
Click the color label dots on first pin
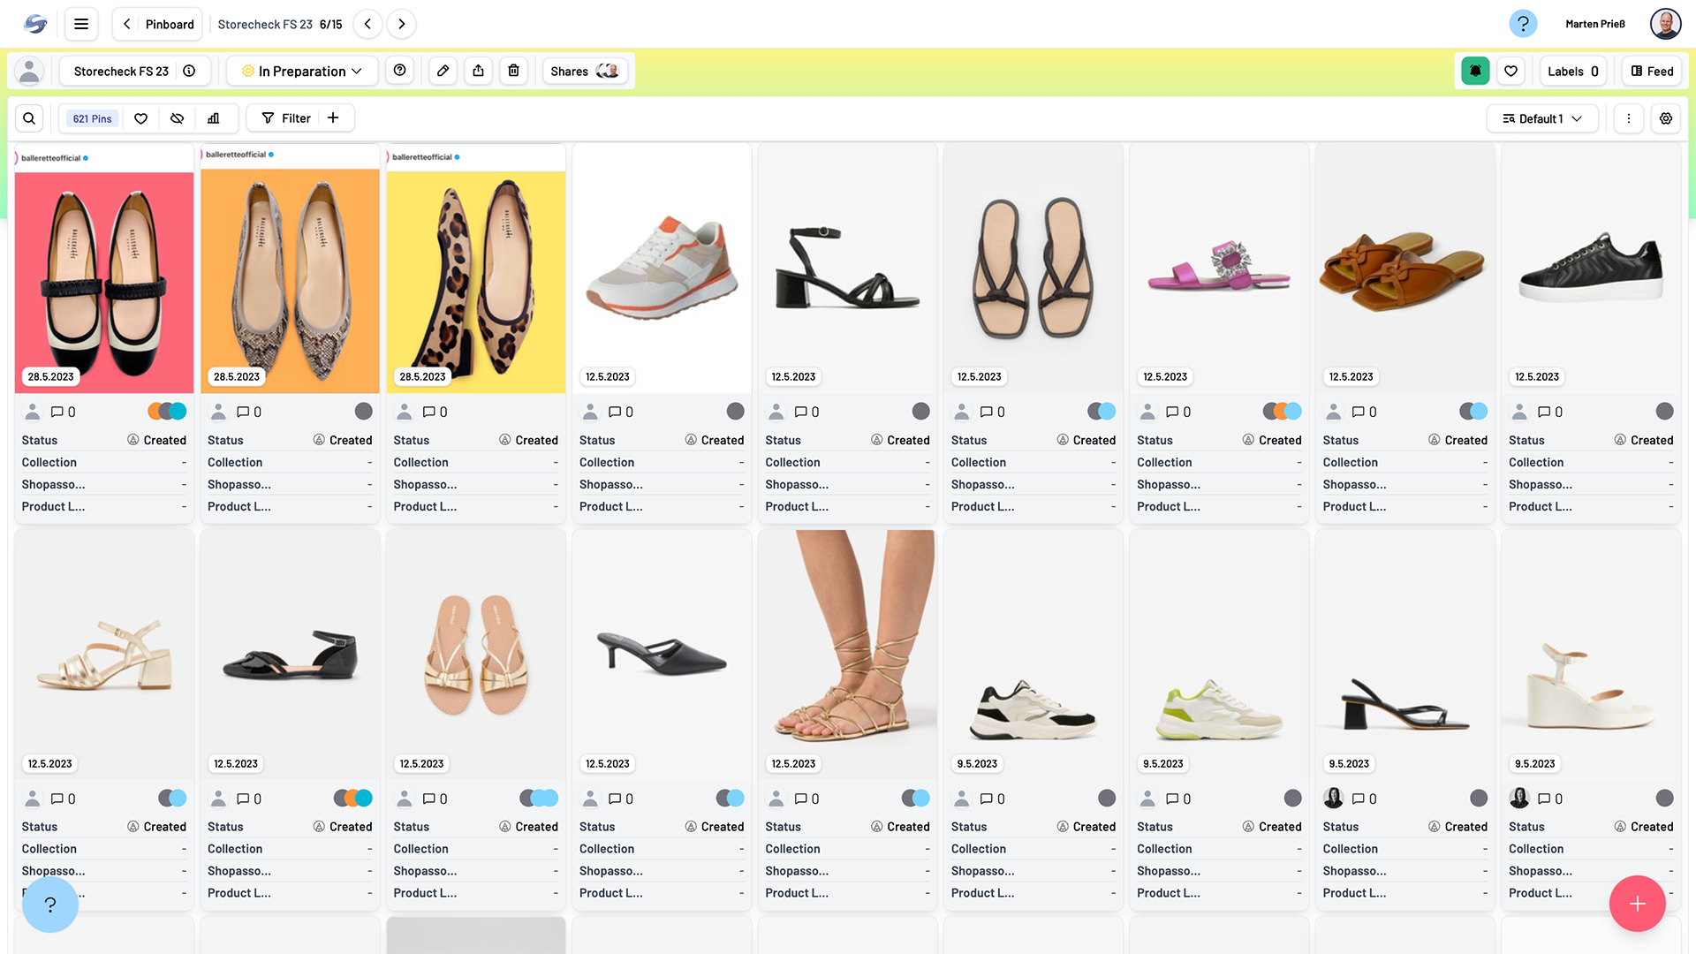[167, 412]
